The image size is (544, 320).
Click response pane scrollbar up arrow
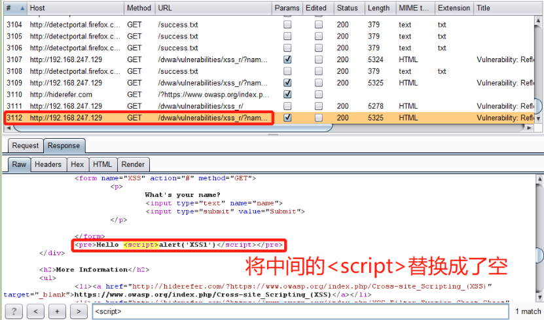click(x=540, y=179)
